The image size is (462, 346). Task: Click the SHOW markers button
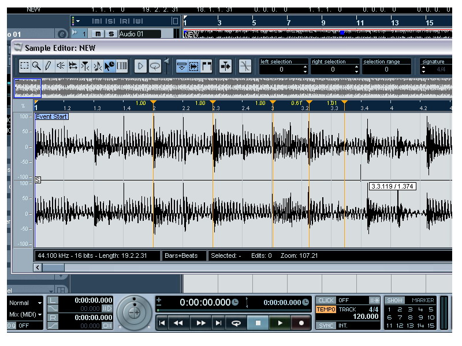click(x=395, y=300)
